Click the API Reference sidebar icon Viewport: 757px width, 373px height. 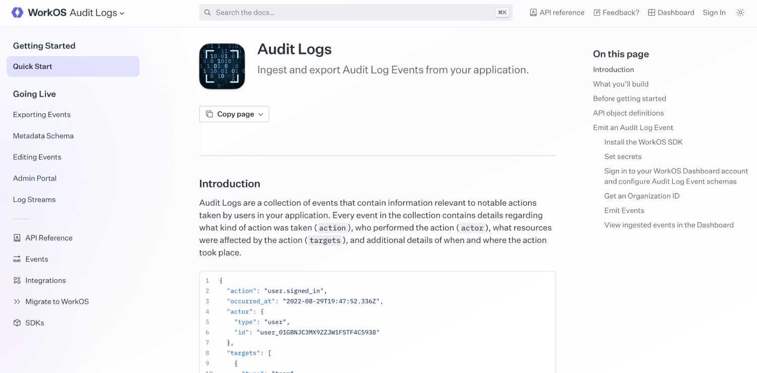(x=17, y=238)
